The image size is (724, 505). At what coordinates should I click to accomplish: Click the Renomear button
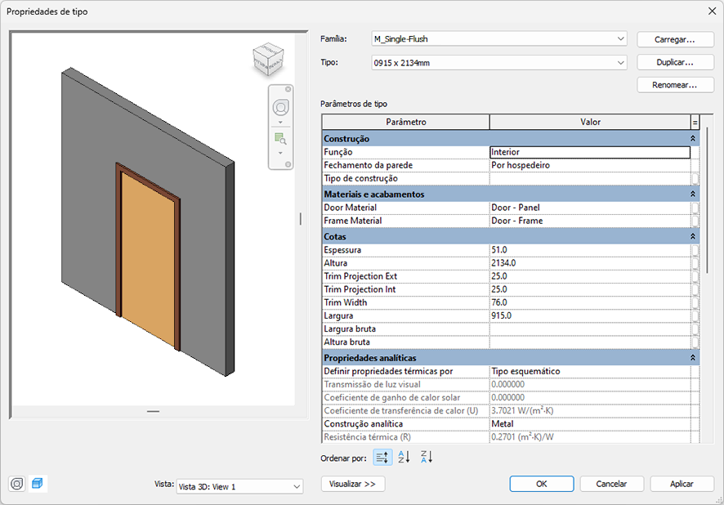click(x=675, y=85)
